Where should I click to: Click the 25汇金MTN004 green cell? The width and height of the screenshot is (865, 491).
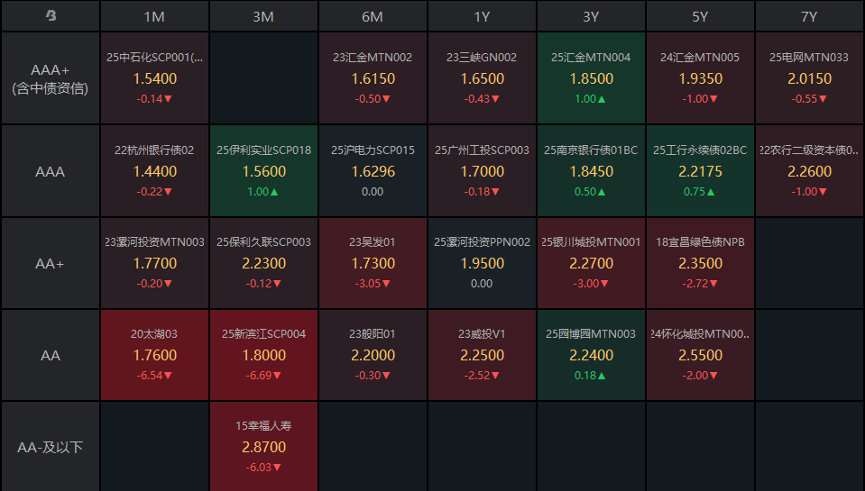591,78
